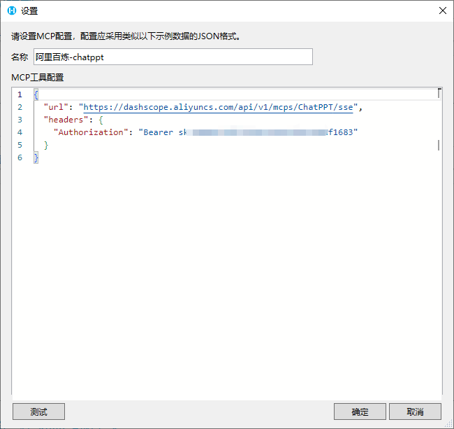Confirm settings with 确定 button
This screenshot has height=429, width=454.
click(x=360, y=412)
